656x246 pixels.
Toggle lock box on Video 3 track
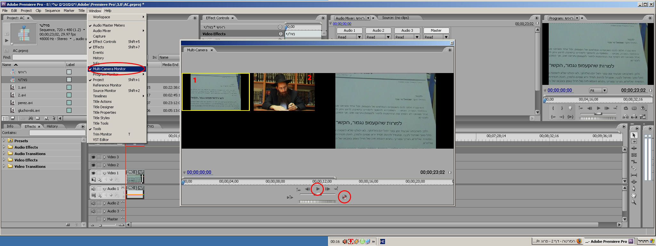tap(99, 157)
